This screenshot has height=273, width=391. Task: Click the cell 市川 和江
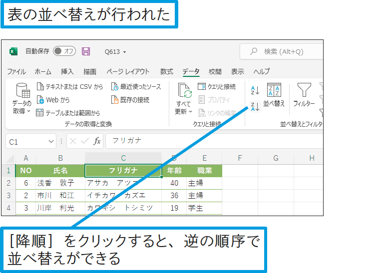pyautogui.click(x=60, y=196)
